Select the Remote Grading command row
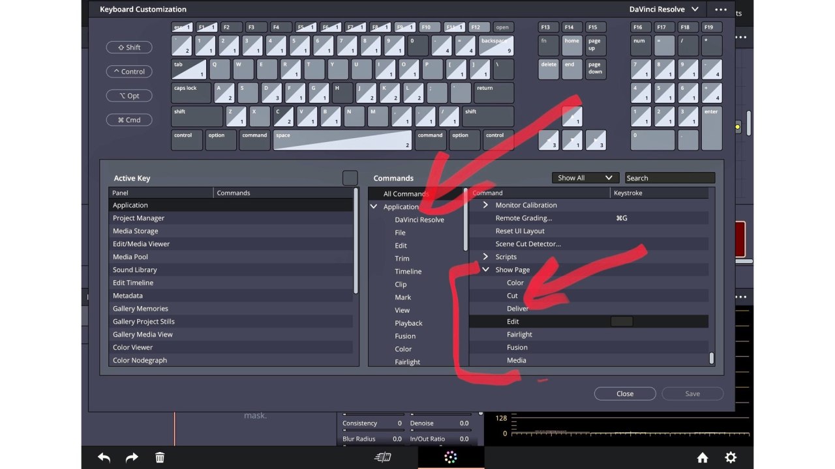 point(588,218)
